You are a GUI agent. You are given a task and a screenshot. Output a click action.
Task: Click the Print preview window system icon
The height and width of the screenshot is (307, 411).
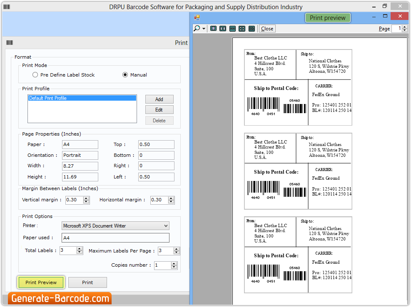click(197, 17)
